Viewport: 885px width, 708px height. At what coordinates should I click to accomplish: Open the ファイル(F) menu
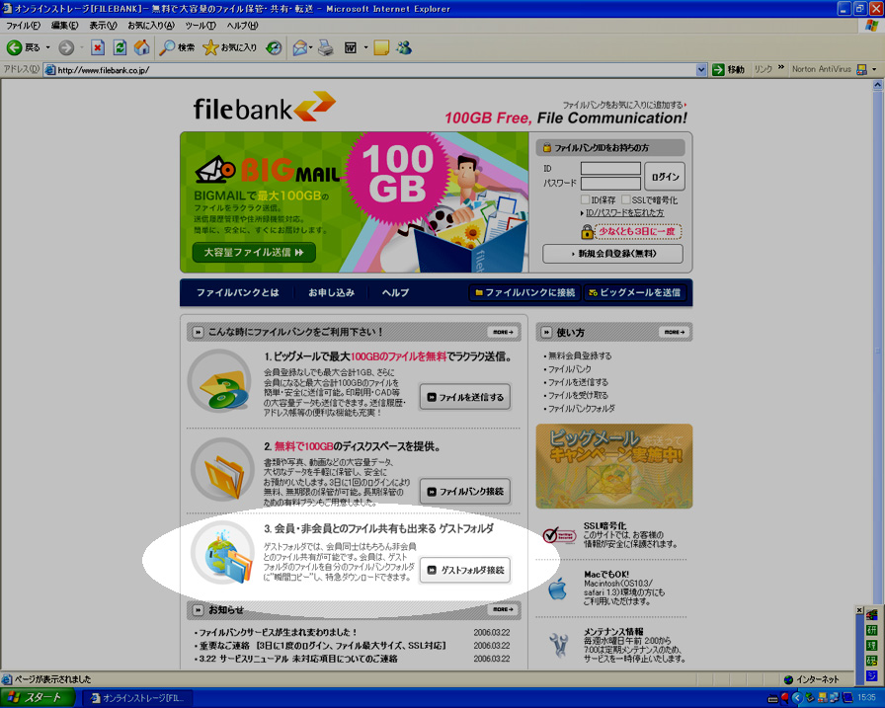tap(23, 26)
